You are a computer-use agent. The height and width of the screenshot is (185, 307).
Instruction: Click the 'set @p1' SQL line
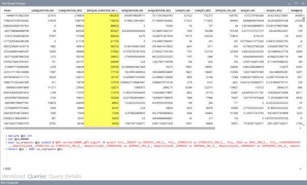tap(18, 139)
